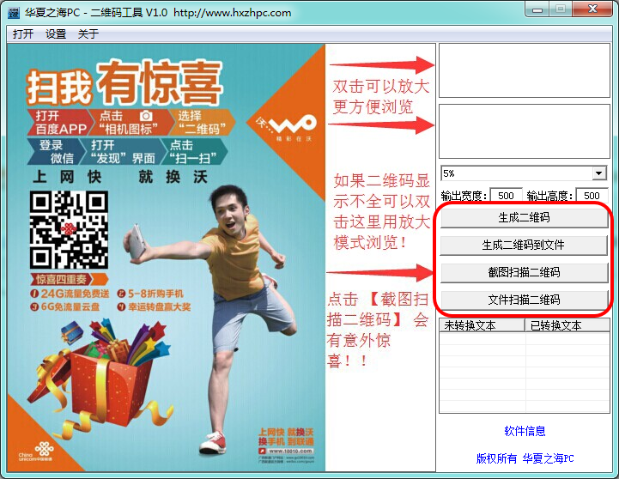Open the 关于 menu

tap(88, 34)
